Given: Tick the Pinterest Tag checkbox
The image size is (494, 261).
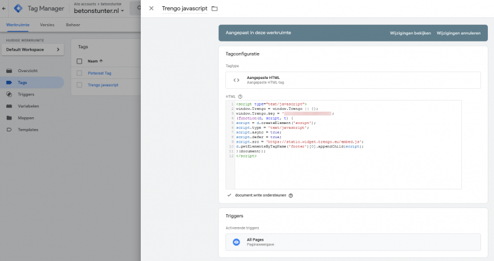Looking at the screenshot, I should click(x=80, y=73).
